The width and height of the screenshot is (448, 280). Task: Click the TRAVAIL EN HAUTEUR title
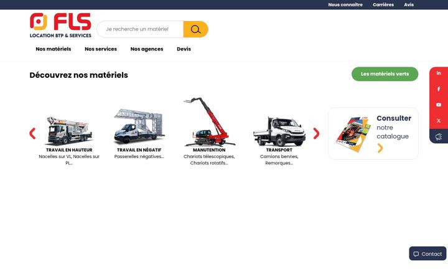coord(69,150)
